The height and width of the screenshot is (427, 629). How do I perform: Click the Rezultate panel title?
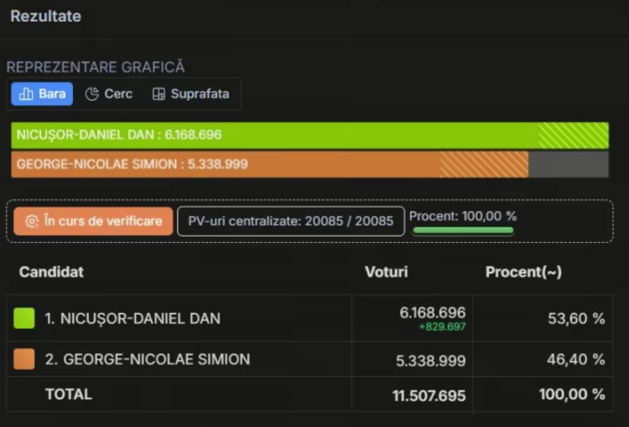[x=45, y=16]
